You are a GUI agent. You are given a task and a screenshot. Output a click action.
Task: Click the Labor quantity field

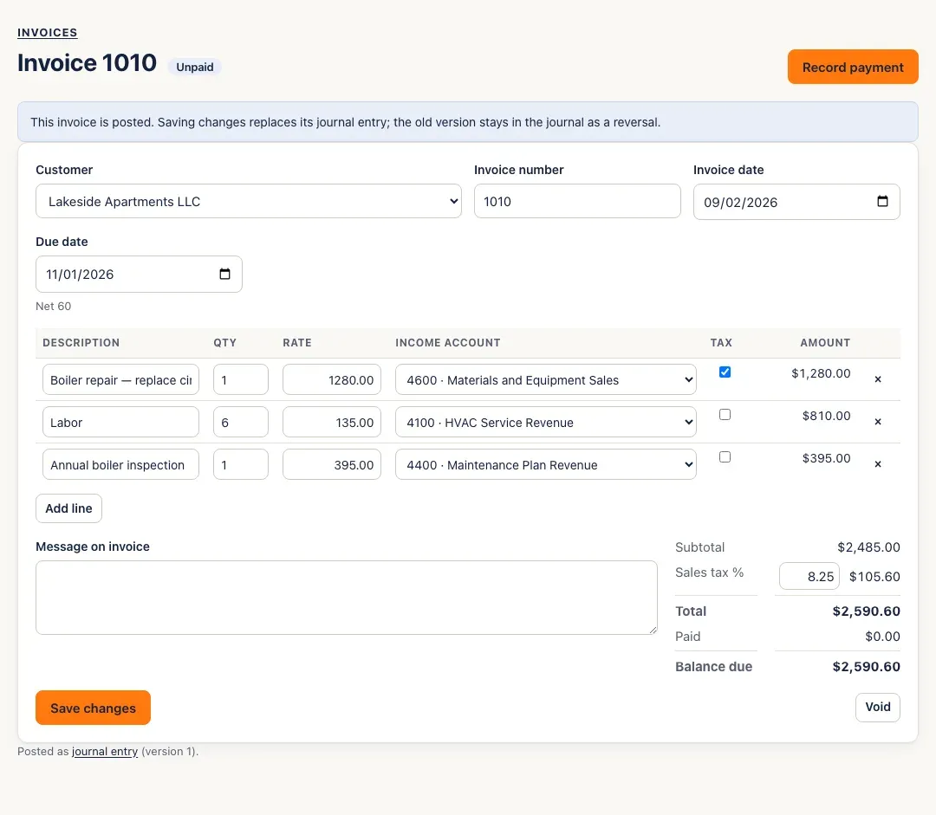click(241, 422)
